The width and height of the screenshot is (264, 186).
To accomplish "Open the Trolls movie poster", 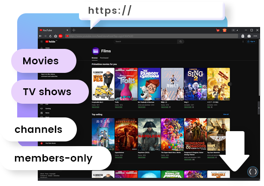I will click(126, 84).
